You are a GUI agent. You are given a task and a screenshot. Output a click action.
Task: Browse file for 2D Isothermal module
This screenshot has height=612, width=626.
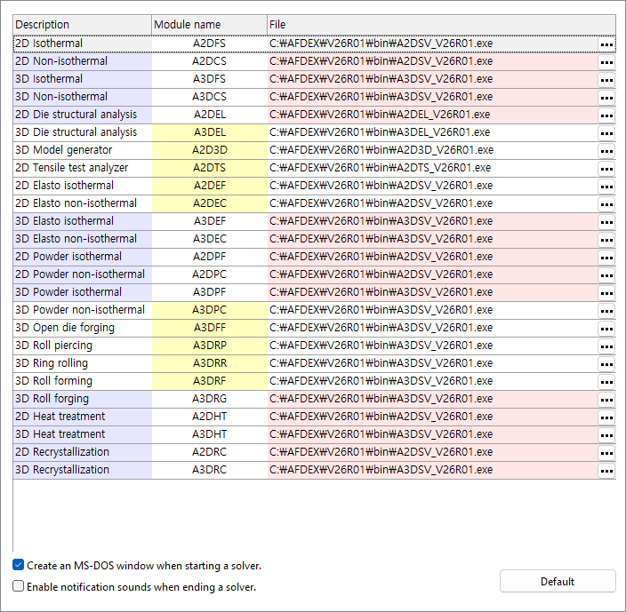point(606,44)
